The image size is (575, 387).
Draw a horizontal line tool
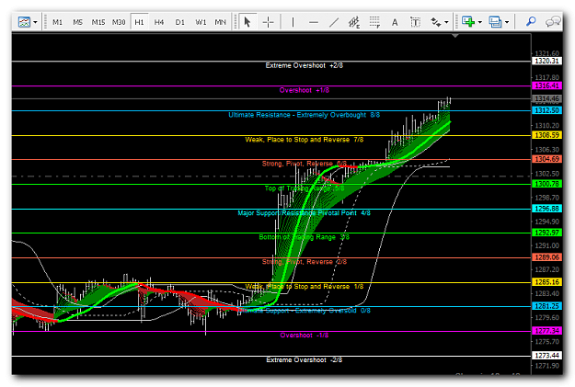[313, 22]
